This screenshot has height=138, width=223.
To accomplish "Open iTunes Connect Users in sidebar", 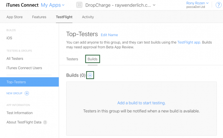I will click(x=24, y=68).
